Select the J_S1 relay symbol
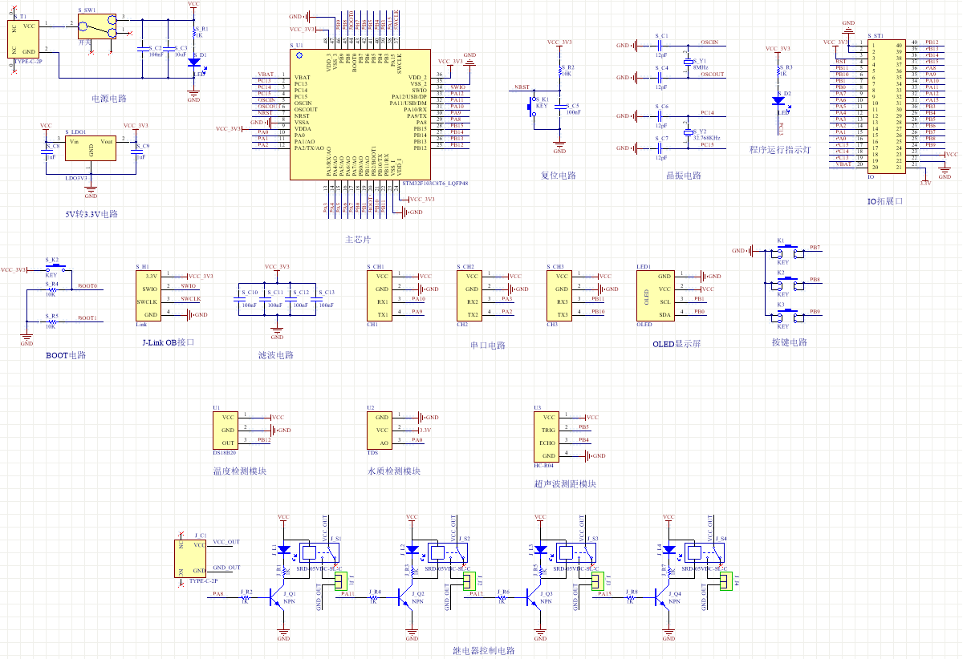The height and width of the screenshot is (659, 963). [321, 552]
